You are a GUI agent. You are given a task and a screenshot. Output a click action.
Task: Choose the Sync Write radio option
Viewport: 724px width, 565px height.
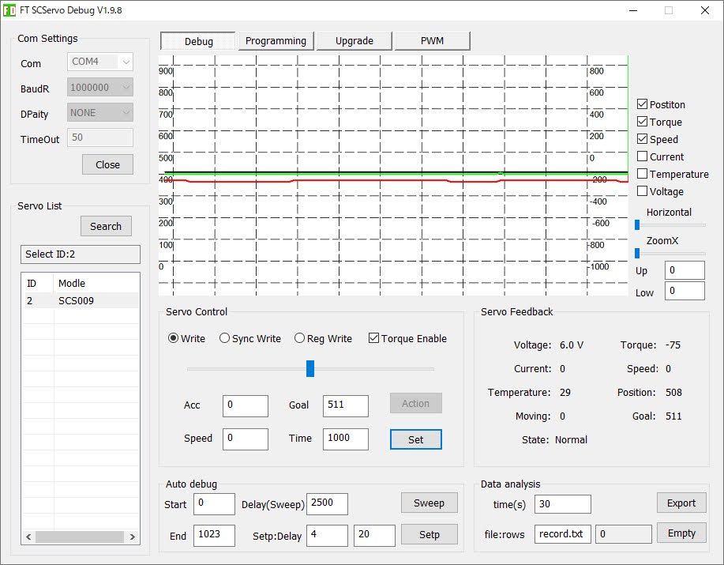(224, 338)
